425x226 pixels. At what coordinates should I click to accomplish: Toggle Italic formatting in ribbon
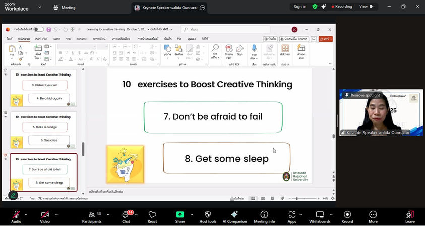[x=67, y=53]
